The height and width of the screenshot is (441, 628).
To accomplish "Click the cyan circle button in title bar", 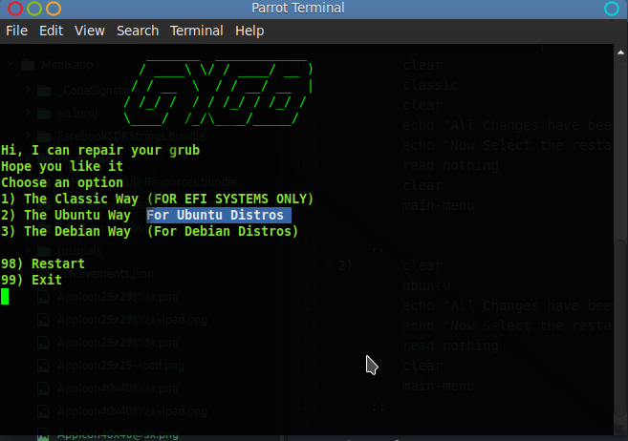I will (x=612, y=9).
